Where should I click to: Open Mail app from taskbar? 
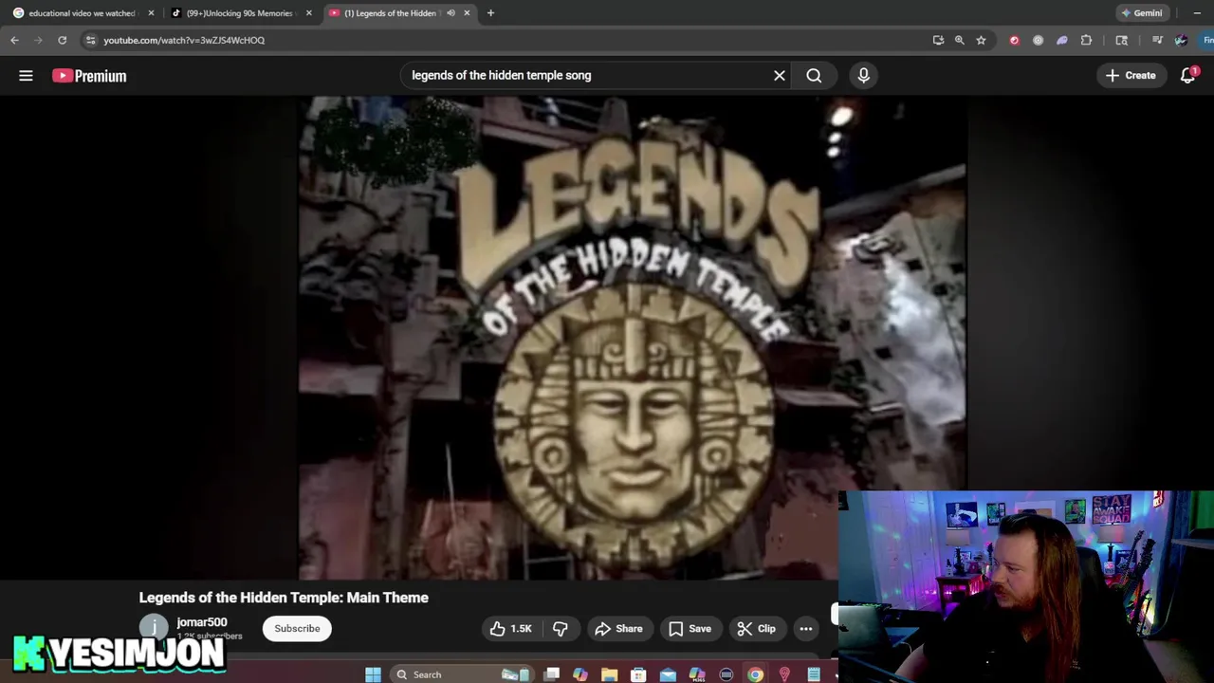coord(668,674)
